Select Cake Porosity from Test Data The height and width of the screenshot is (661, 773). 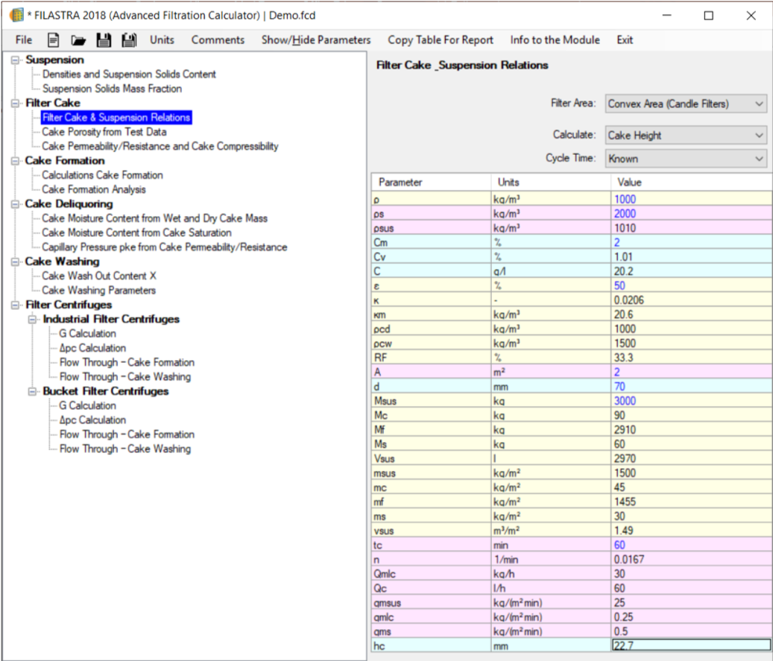(x=104, y=132)
